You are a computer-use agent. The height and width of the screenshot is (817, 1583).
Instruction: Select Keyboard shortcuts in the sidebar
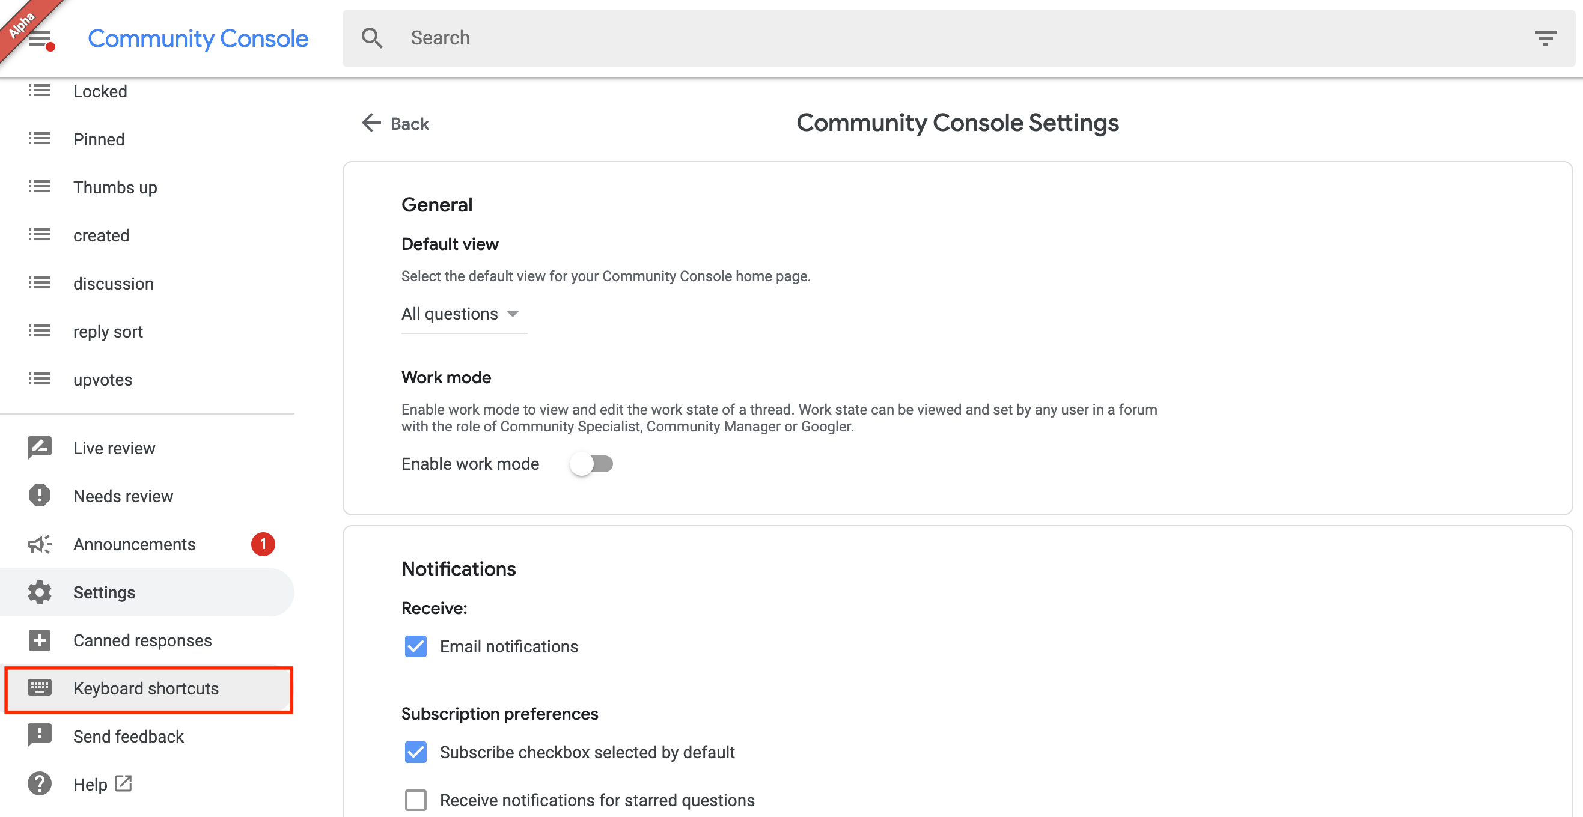click(x=145, y=688)
